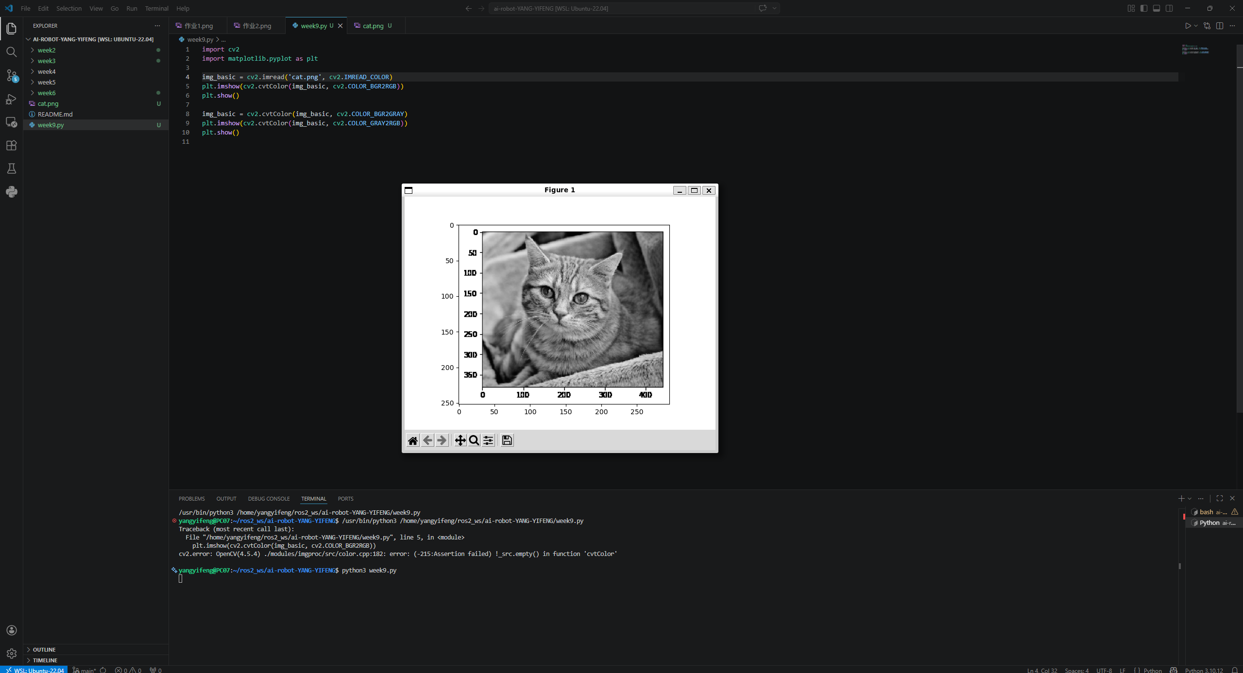Click WSL: Ubuntu-22.04 remote indicator
The height and width of the screenshot is (673, 1243).
click(34, 670)
